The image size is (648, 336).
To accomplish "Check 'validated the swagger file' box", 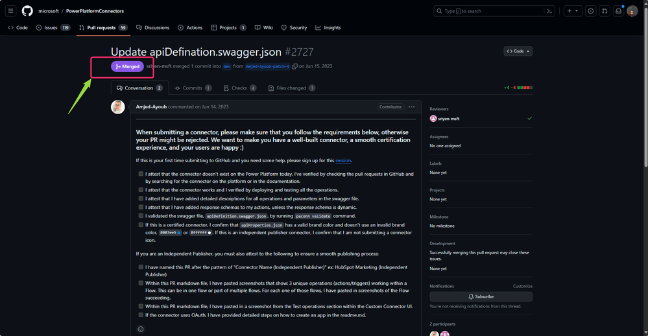I will (141, 216).
